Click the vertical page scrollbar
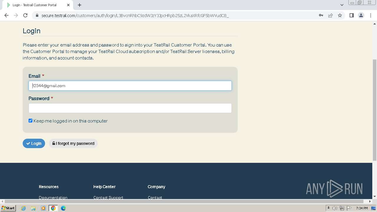Image resolution: width=377 pixels, height=212 pixels. pos(375,110)
